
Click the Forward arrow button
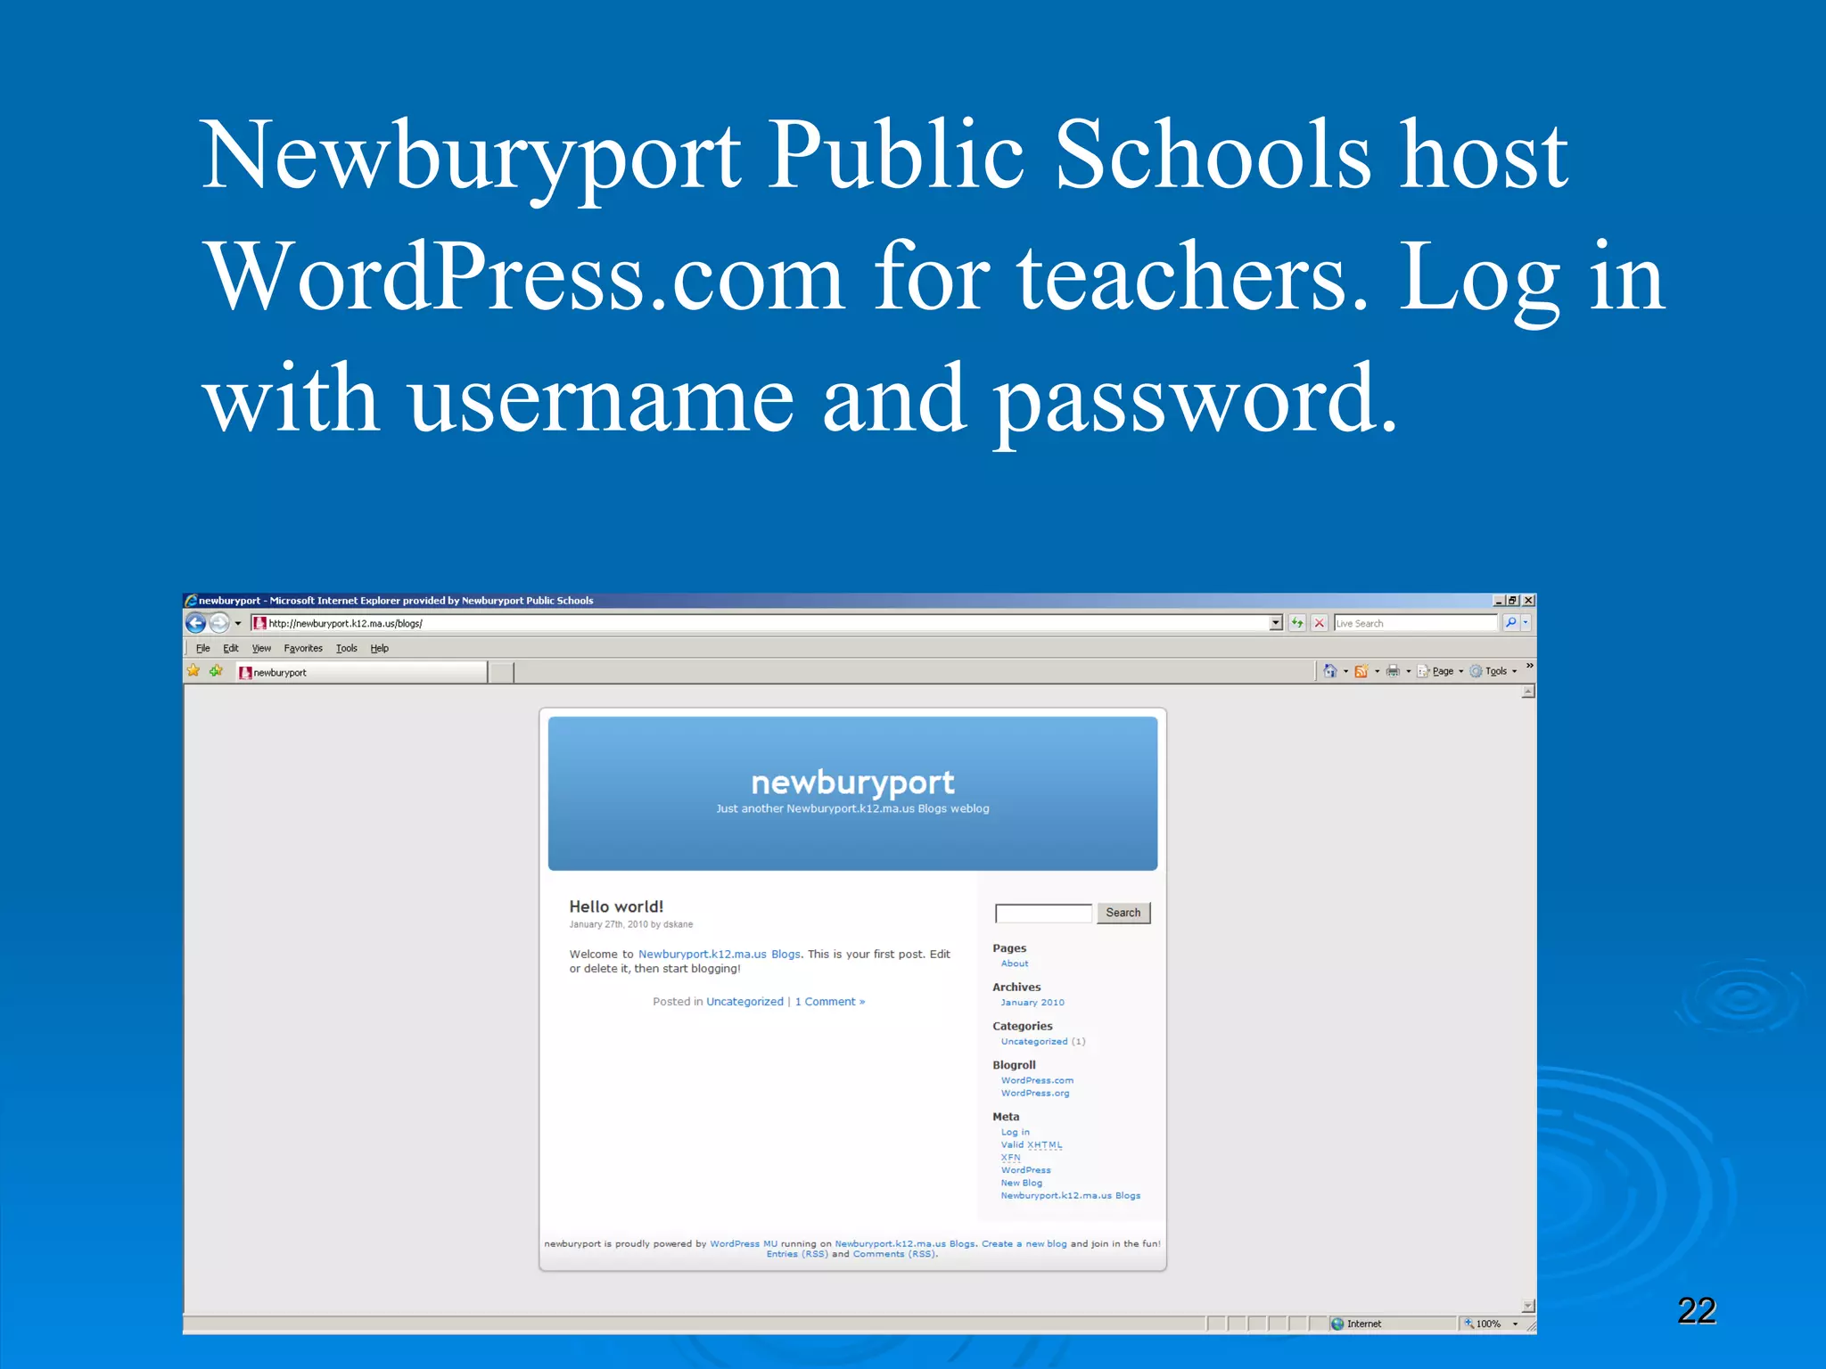click(219, 623)
